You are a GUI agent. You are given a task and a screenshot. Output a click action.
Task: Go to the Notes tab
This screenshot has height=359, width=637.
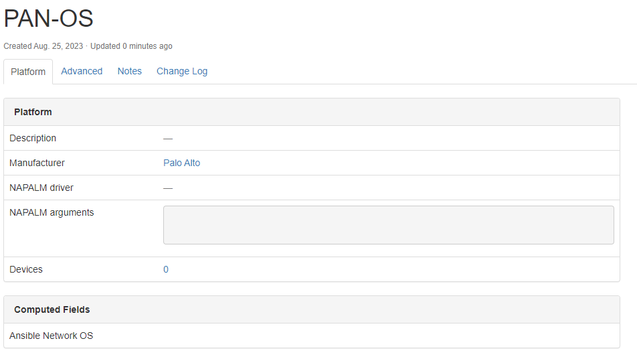[x=130, y=71]
